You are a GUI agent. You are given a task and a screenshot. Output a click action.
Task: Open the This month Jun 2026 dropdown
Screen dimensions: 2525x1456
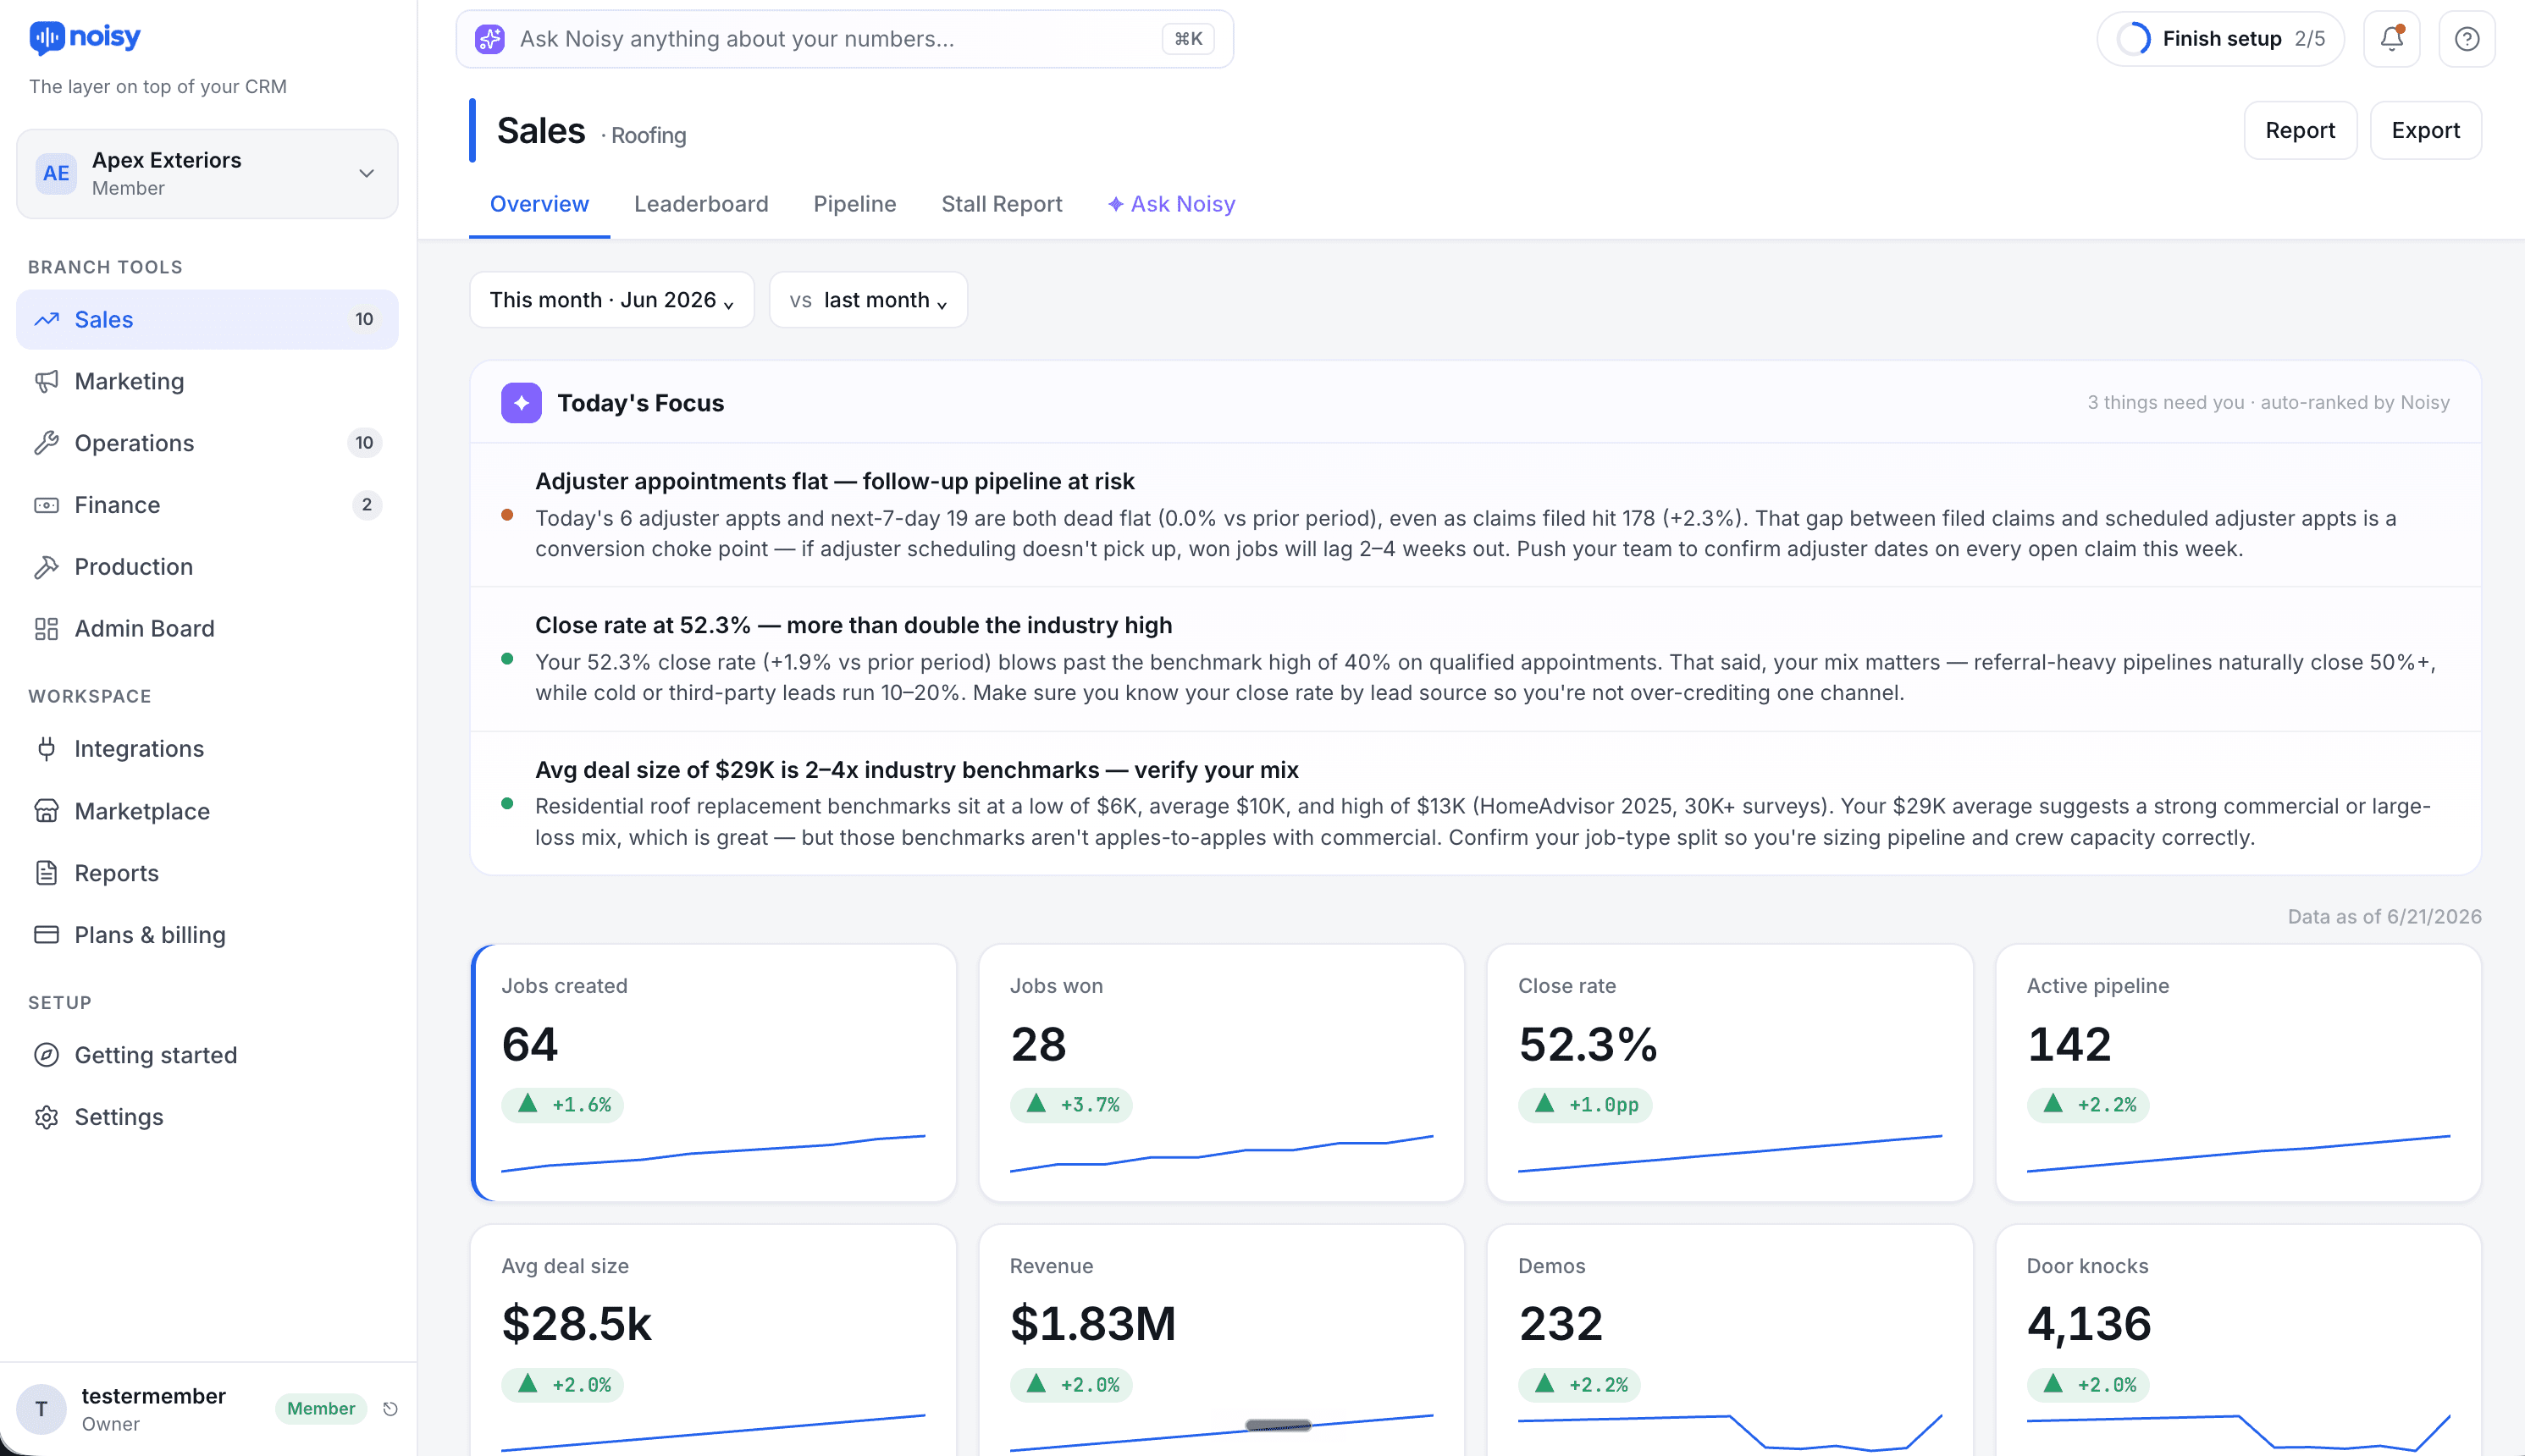click(x=612, y=300)
